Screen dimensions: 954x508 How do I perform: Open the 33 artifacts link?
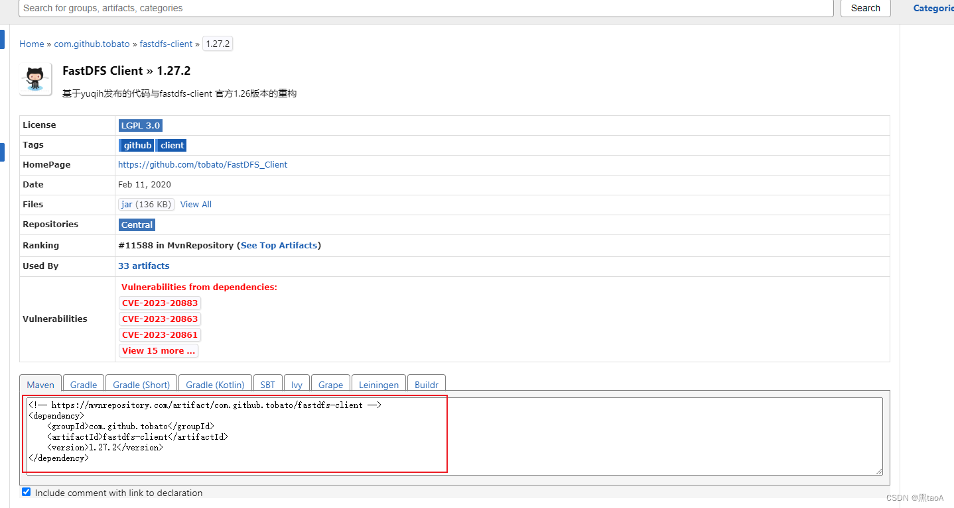(x=143, y=266)
